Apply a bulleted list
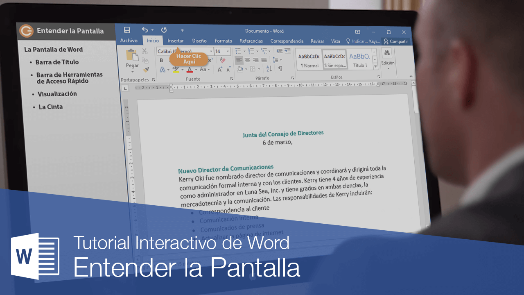The width and height of the screenshot is (524, 295). (238, 51)
